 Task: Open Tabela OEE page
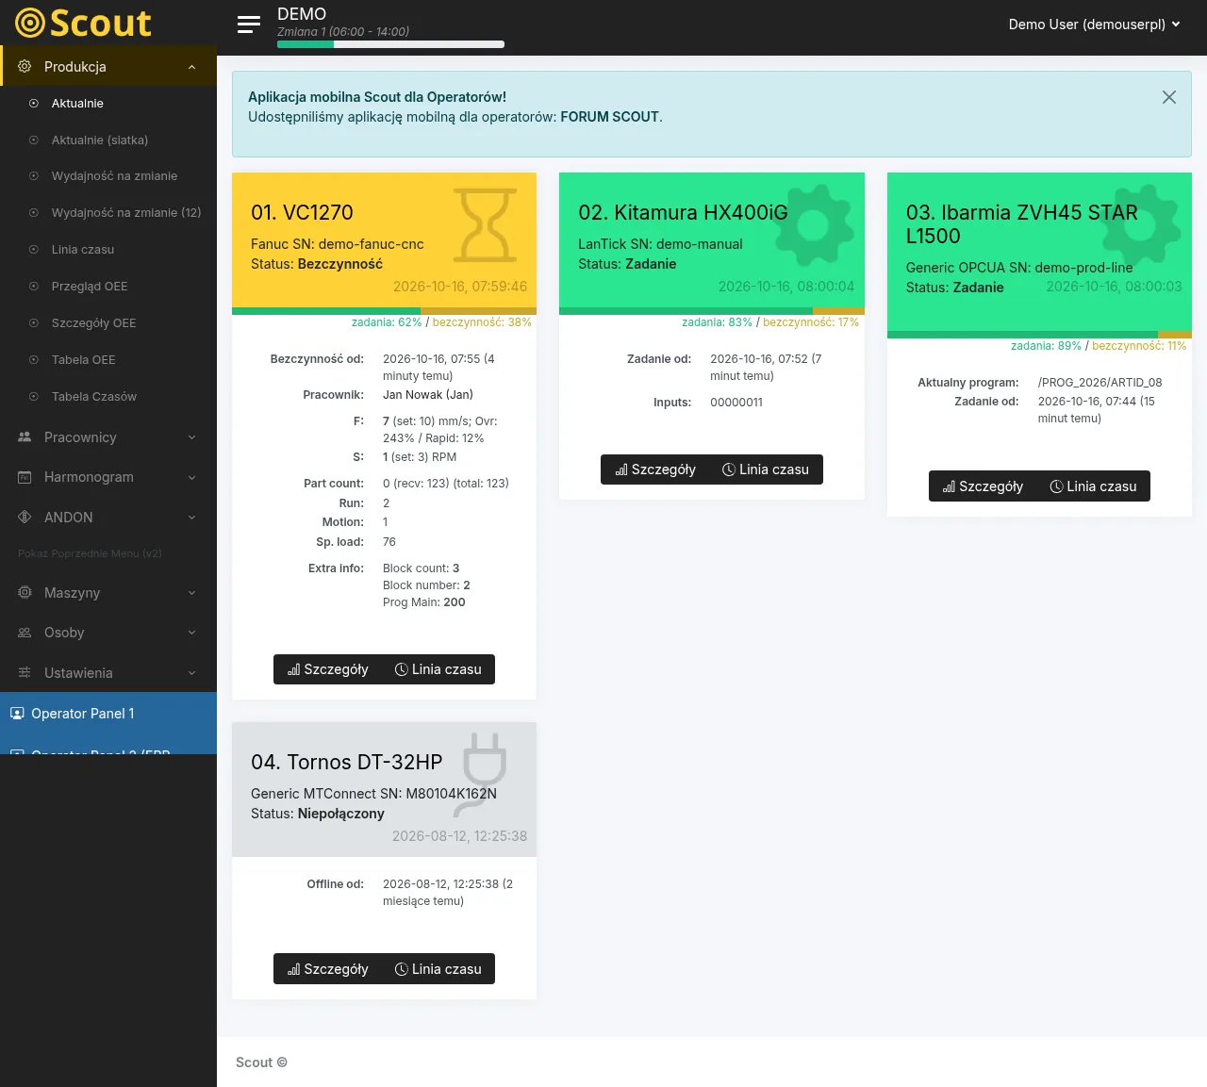[x=83, y=360]
